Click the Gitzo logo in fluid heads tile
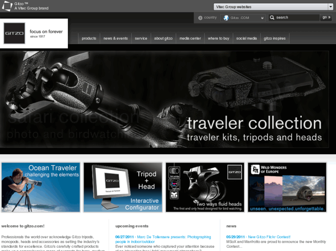The height and width of the screenshot is (251, 336). coord(234,172)
